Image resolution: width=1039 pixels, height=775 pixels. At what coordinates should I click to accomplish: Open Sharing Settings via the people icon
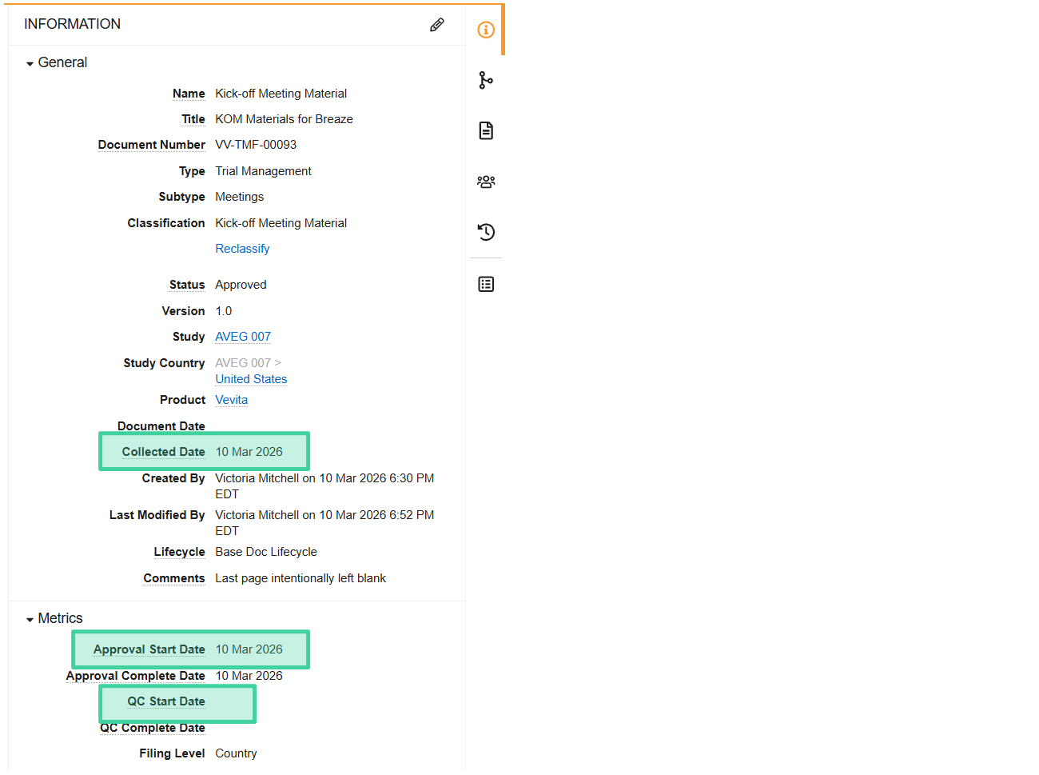(485, 181)
